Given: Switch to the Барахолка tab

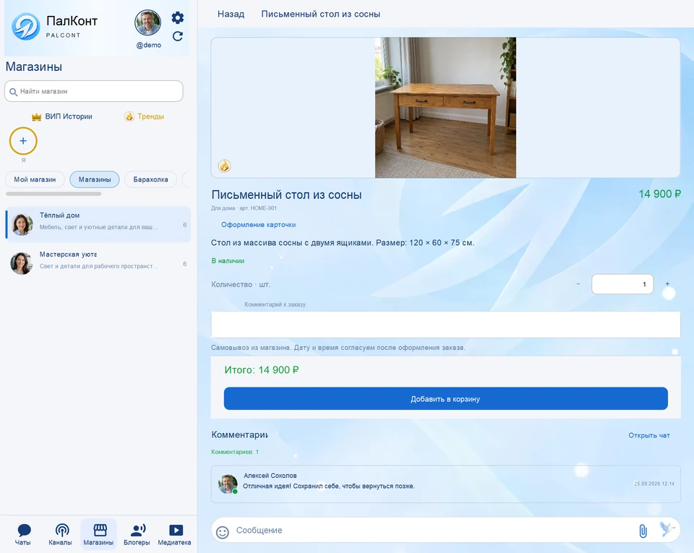Looking at the screenshot, I should pyautogui.click(x=150, y=179).
